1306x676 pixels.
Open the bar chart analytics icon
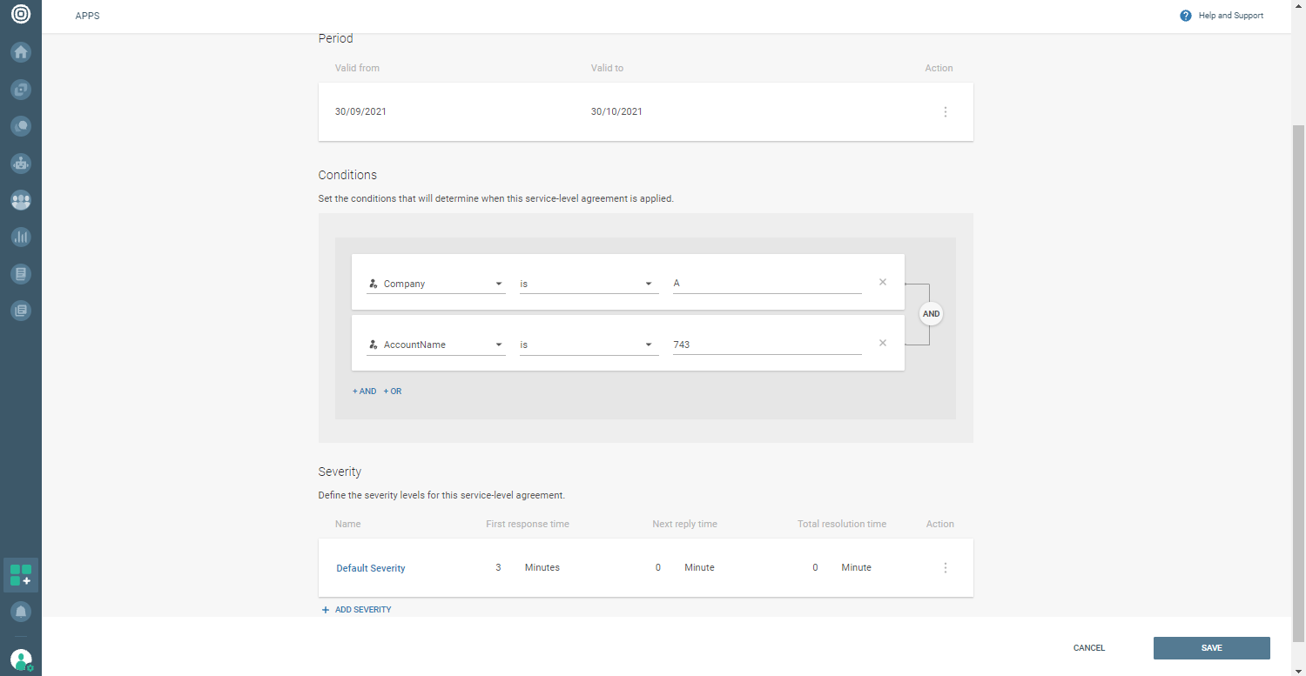coord(21,237)
